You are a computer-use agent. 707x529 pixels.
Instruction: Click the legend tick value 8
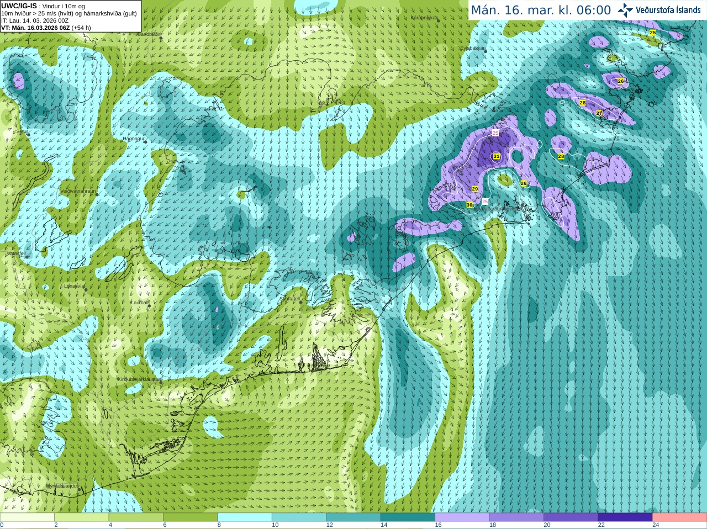[x=219, y=525]
